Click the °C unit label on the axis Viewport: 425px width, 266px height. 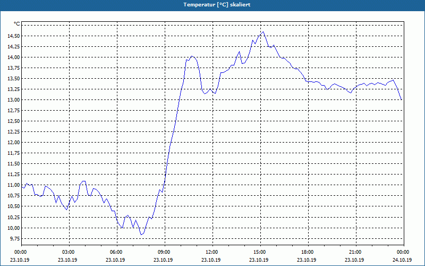click(x=17, y=24)
